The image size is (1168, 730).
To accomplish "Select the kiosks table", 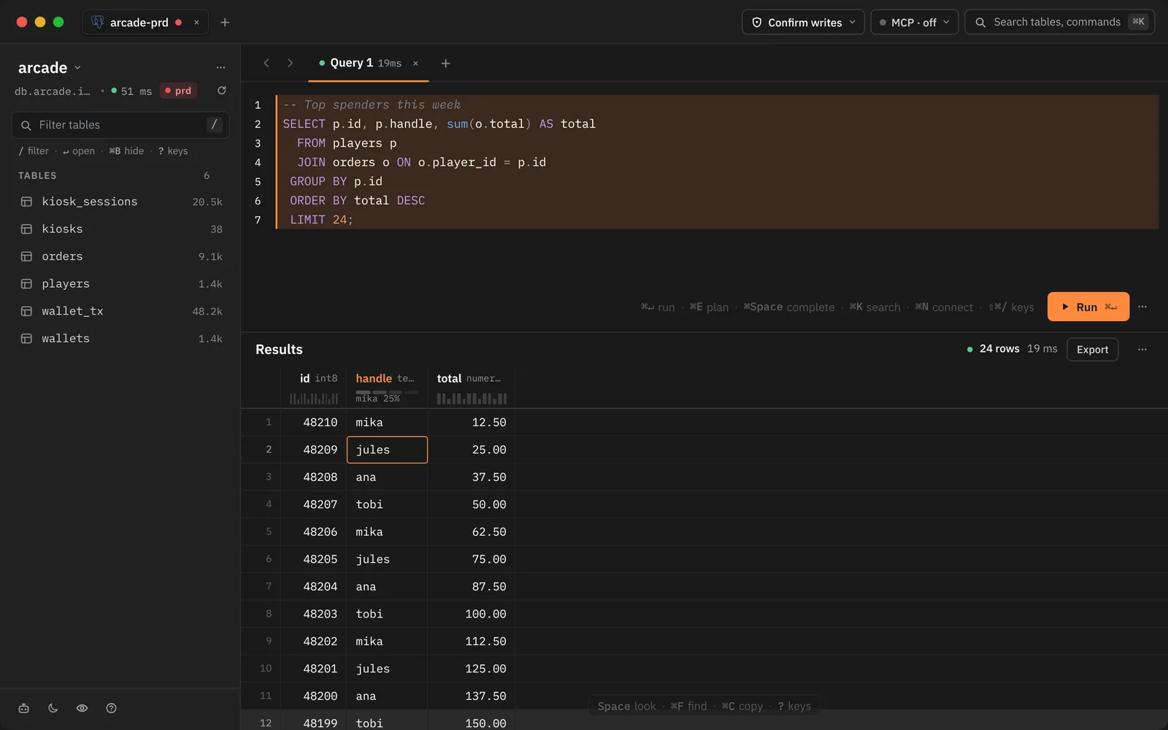I will click(x=120, y=229).
